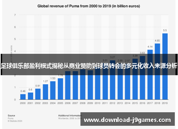Screen dimensions: 178x129
Task: Click the 2002 x-axis year label
Action: 38,103
